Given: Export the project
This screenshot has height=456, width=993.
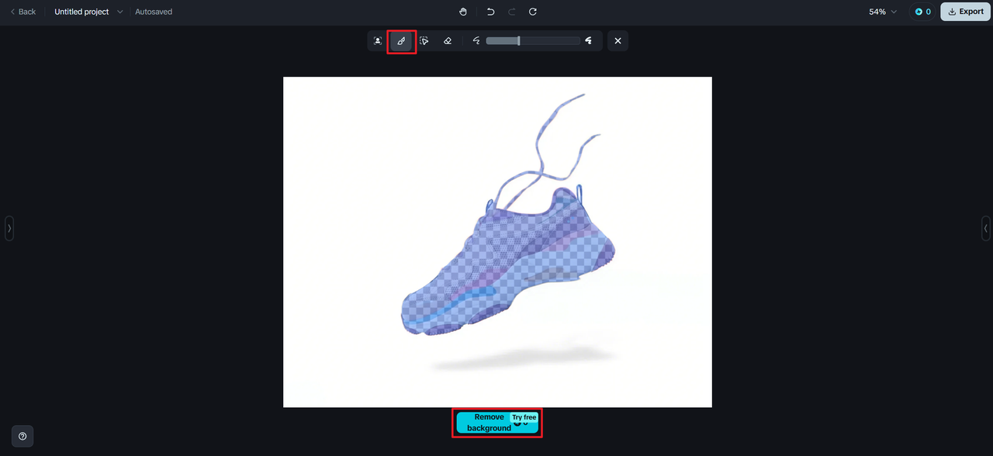Looking at the screenshot, I should click(965, 12).
